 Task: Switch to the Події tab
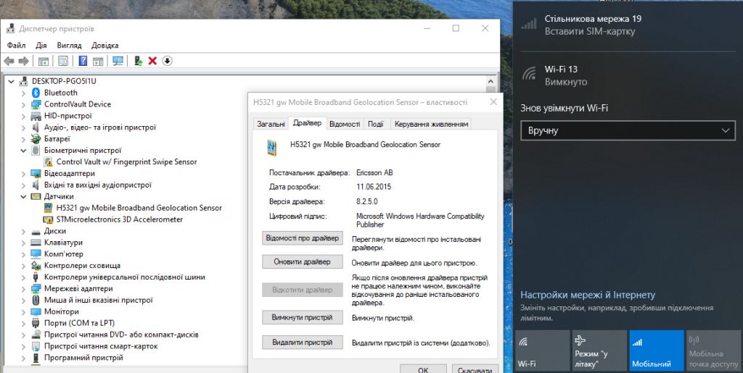376,124
